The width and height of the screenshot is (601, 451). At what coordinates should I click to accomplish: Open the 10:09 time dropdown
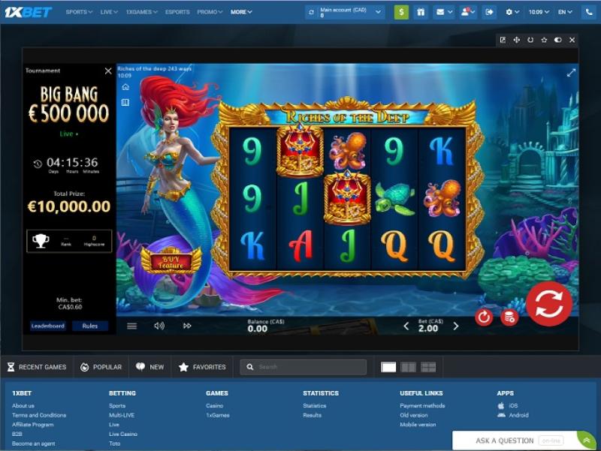point(539,12)
